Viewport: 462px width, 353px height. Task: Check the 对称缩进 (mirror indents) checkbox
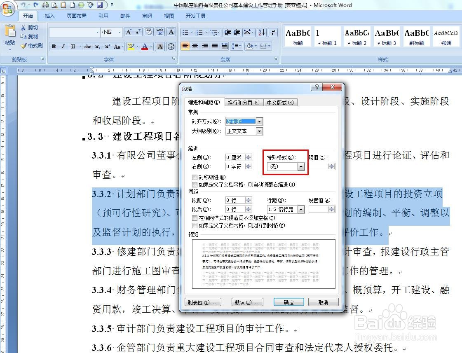pyautogui.click(x=195, y=177)
